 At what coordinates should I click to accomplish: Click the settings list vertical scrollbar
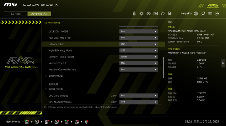[x=164, y=67]
